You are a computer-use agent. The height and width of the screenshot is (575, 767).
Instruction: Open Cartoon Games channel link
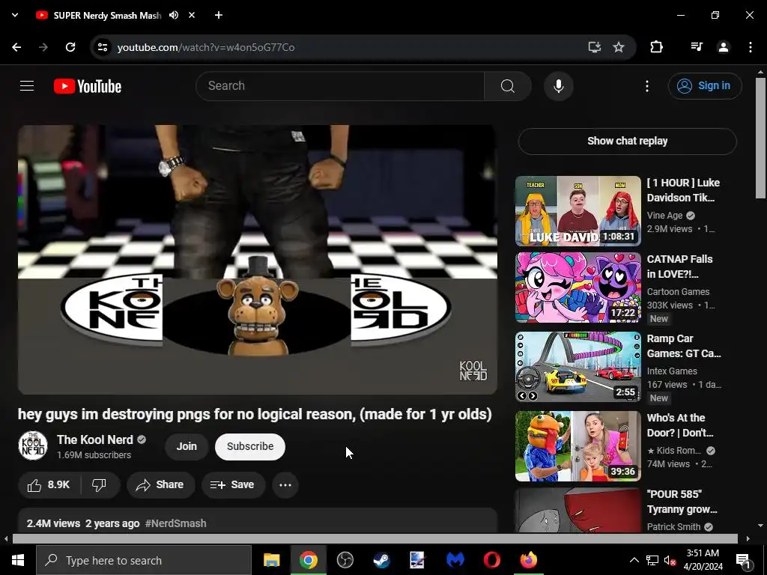click(x=678, y=292)
